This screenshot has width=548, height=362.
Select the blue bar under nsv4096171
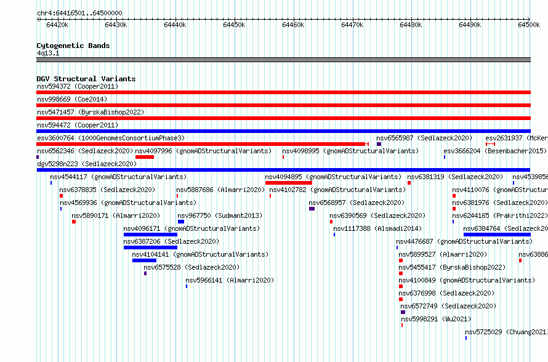[151, 235]
